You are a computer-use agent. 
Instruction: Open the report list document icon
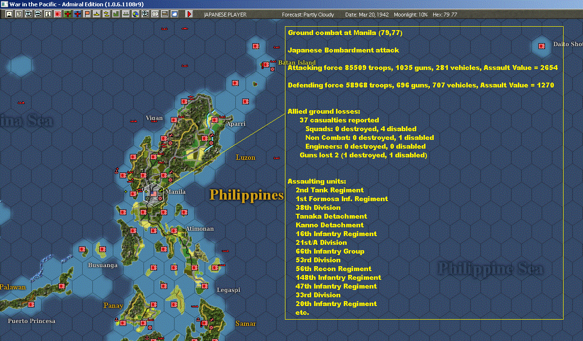tap(19, 14)
